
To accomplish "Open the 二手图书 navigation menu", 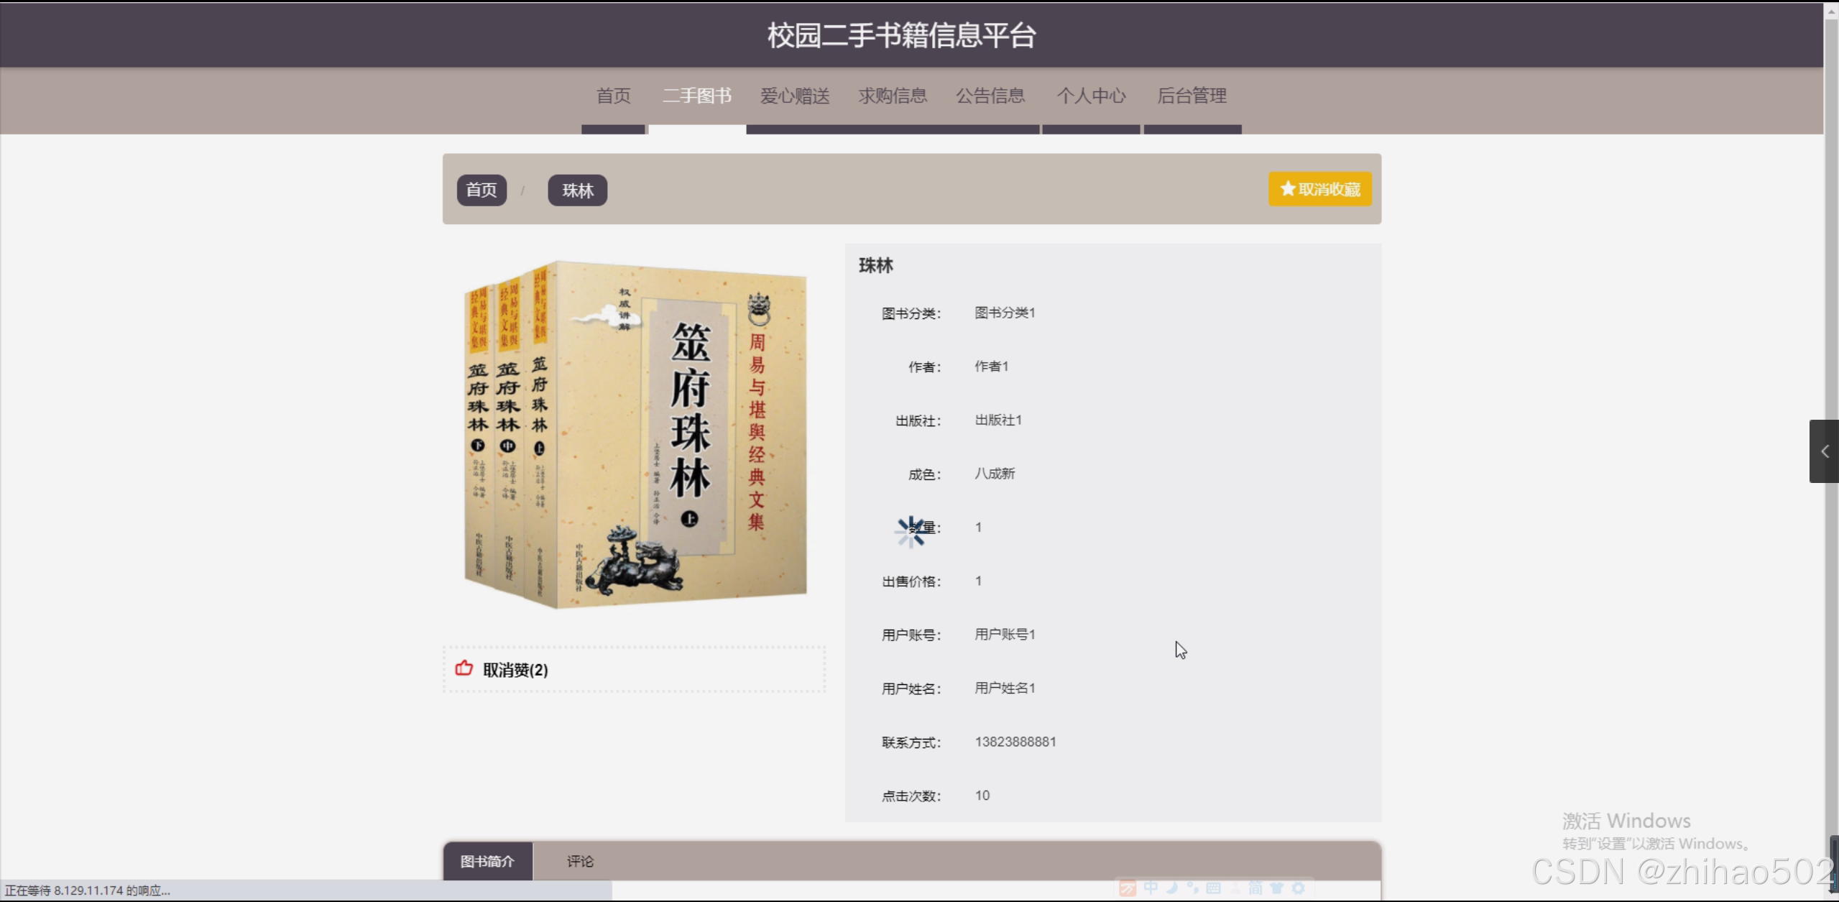I will 696,96.
